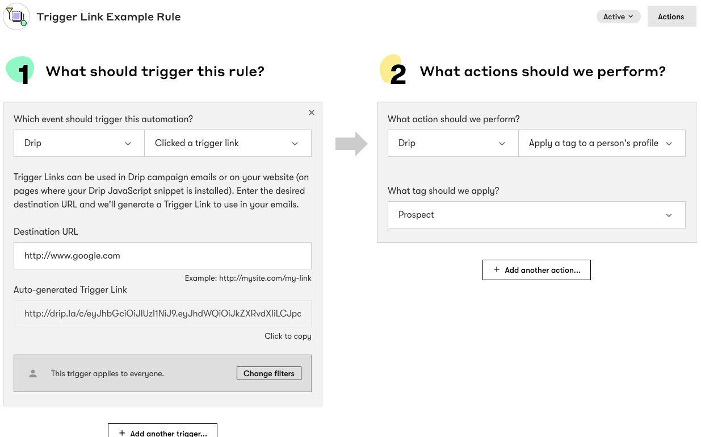Click 'Example: http://mysite.com/my-link' hint text
Viewport: 701px width, 437px height.
[248, 278]
